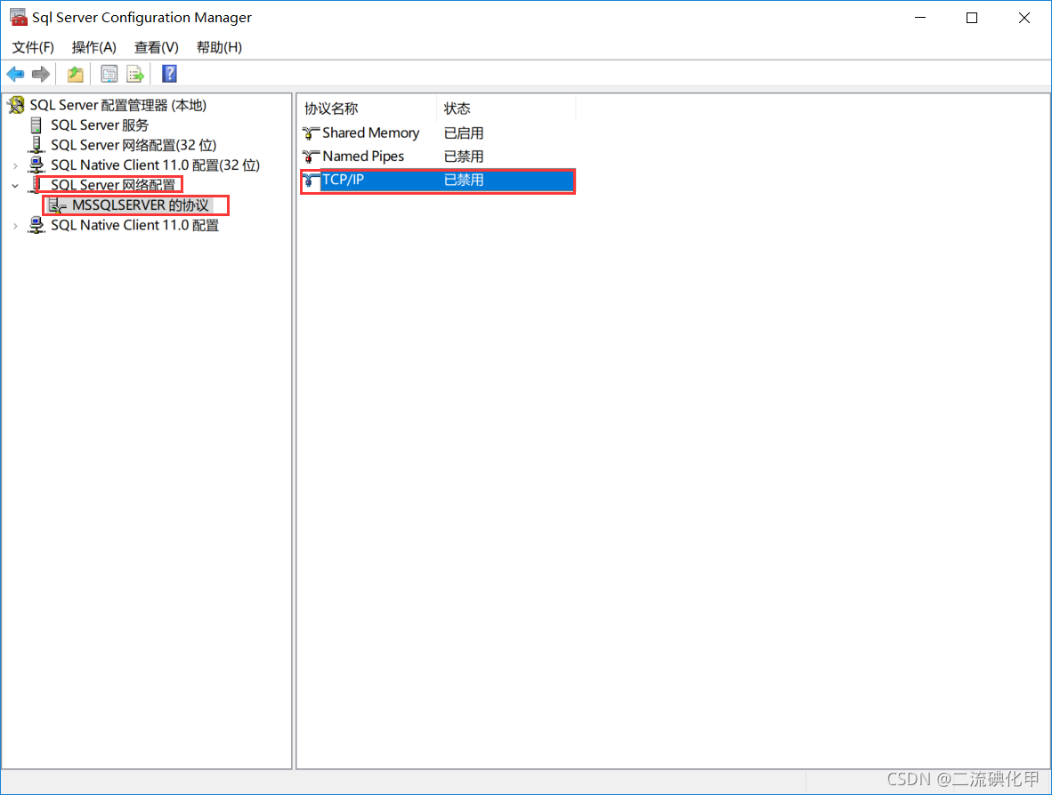Viewport: 1052px width, 795px height.
Task: Open the 帮助(H) menu
Action: [x=220, y=48]
